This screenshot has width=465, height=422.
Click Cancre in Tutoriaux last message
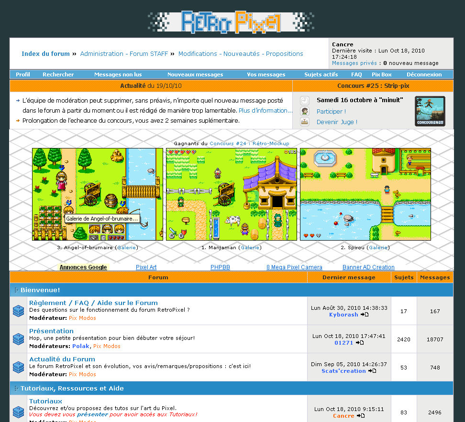[343, 416]
